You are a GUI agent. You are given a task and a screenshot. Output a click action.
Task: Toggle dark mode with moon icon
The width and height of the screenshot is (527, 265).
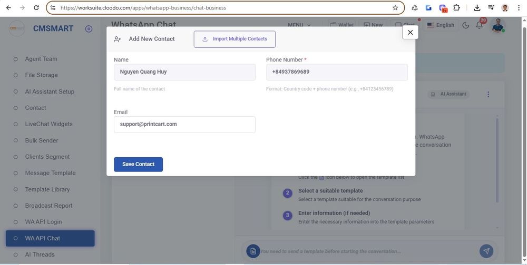pyautogui.click(x=465, y=25)
